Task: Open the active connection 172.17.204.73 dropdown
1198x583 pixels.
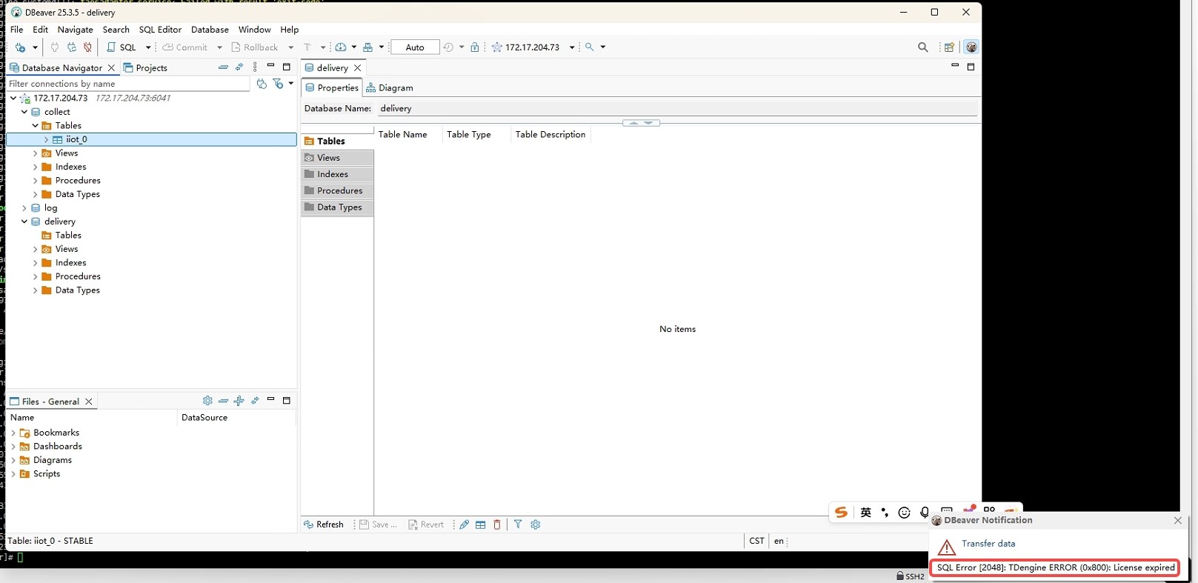Action: pyautogui.click(x=571, y=47)
